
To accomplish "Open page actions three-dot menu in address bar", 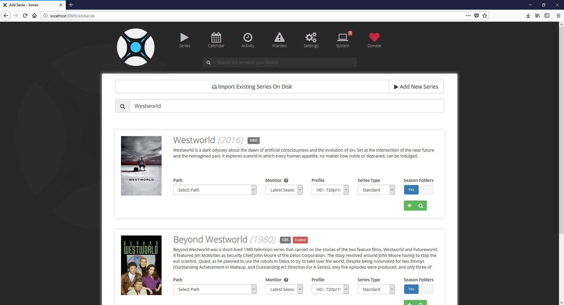I will (468, 16).
